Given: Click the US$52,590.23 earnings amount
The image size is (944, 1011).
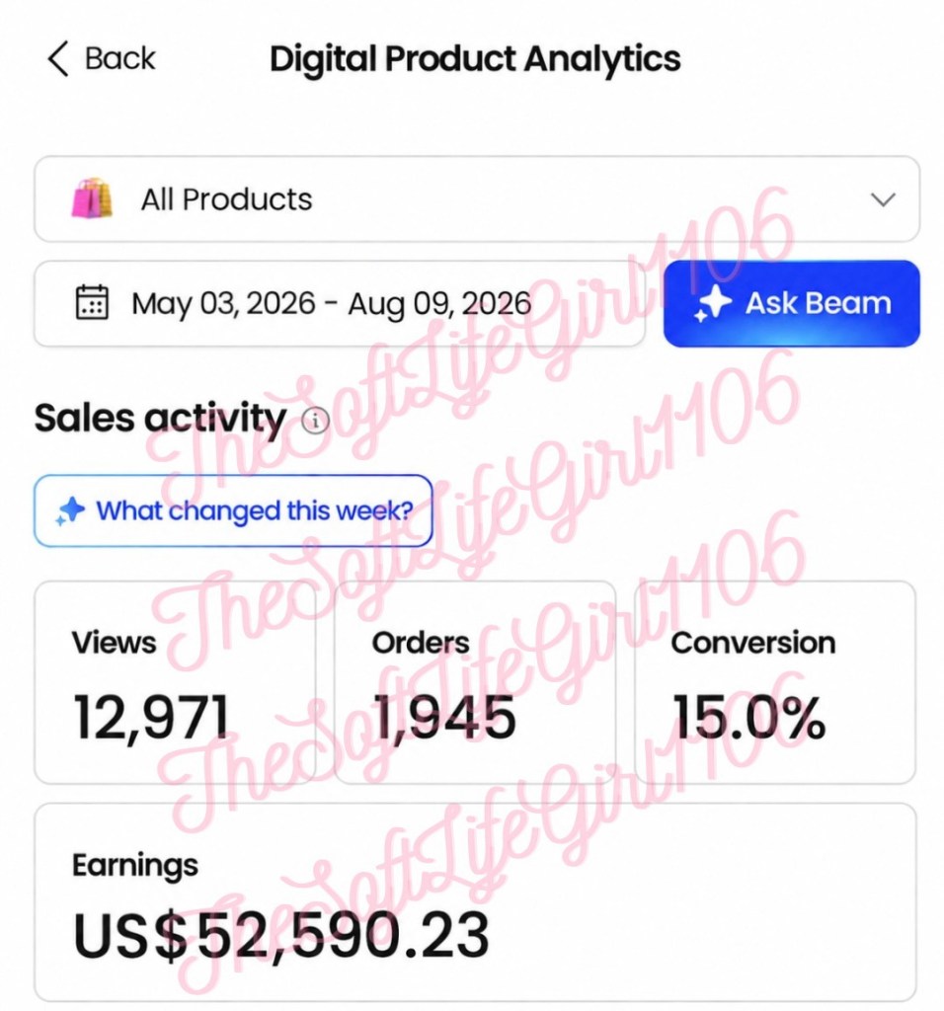Looking at the screenshot, I should (281, 935).
